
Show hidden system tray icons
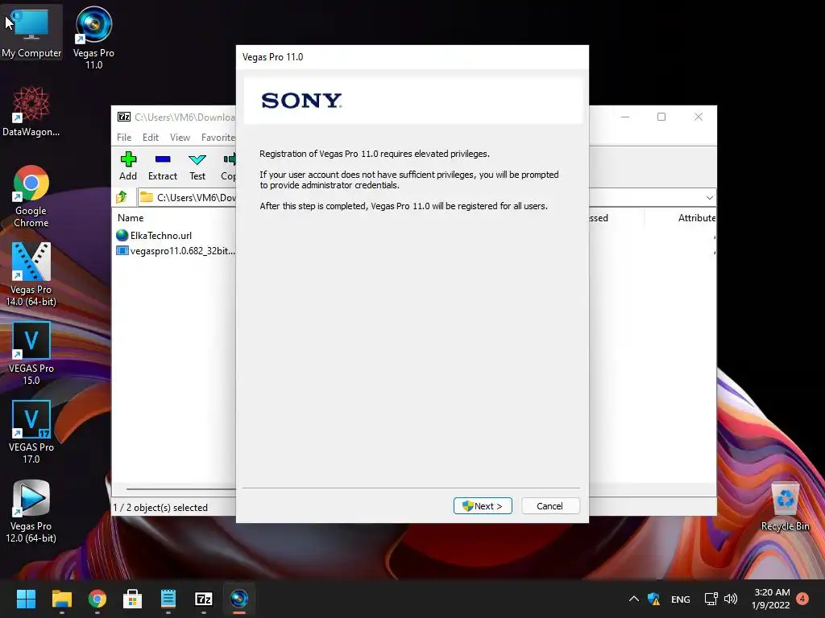[x=634, y=599]
